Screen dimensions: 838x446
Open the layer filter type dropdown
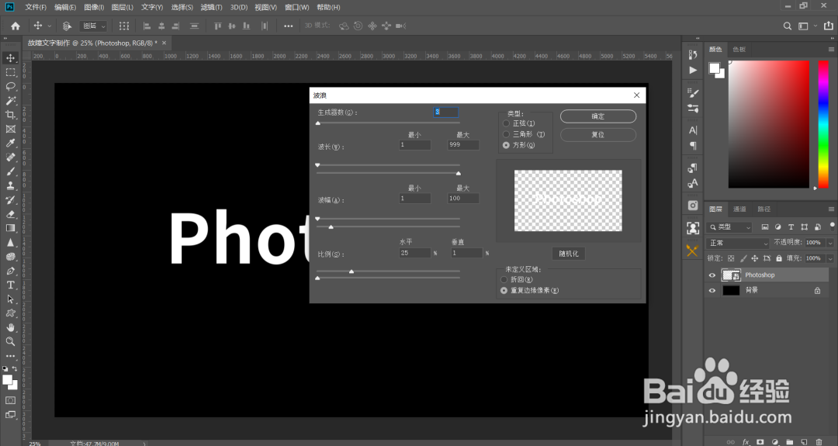729,227
